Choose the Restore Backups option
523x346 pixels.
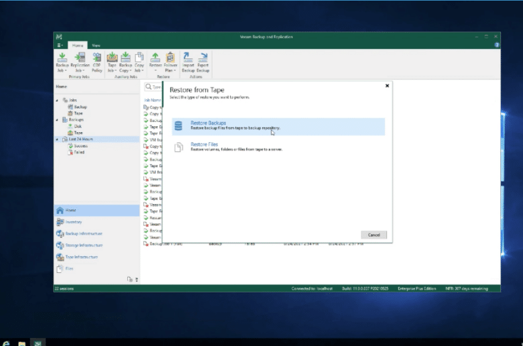click(x=278, y=127)
